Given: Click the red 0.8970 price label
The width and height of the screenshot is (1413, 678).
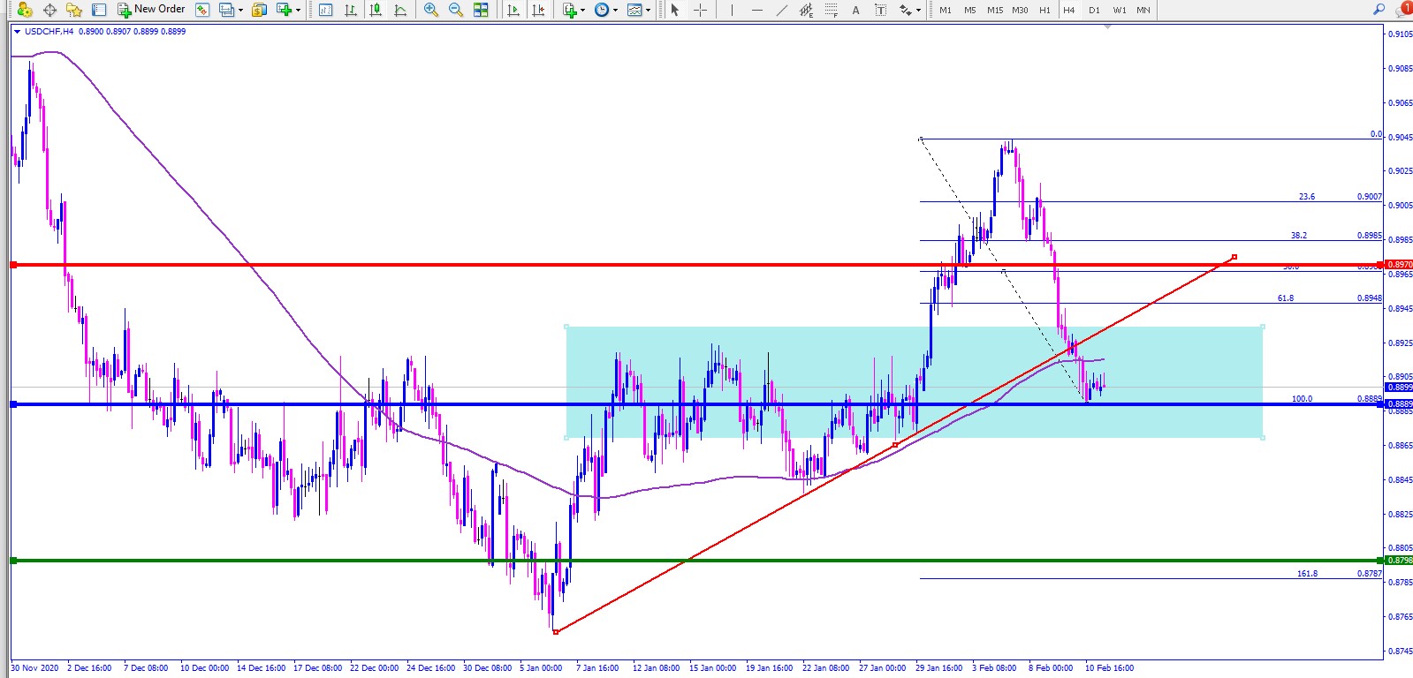Looking at the screenshot, I should 1399,264.
